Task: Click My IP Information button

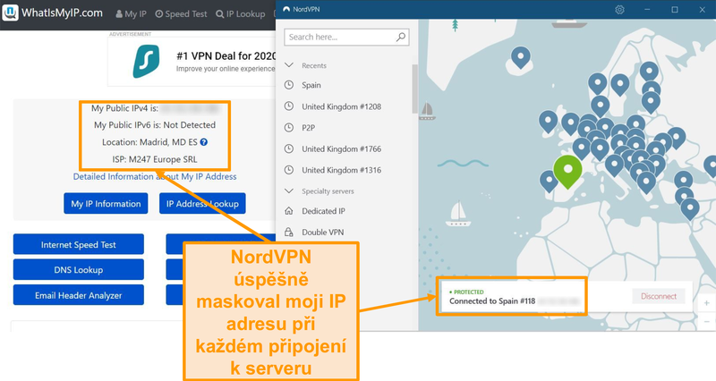Action: click(x=106, y=204)
